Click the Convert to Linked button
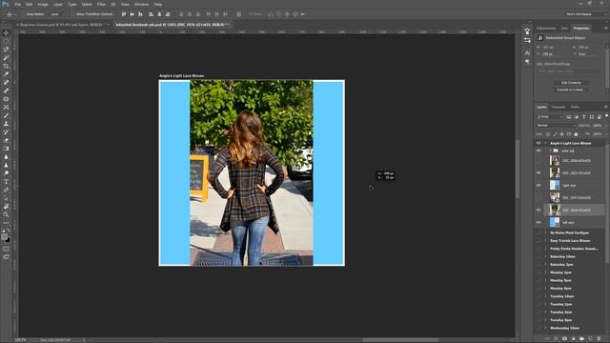 pos(571,90)
